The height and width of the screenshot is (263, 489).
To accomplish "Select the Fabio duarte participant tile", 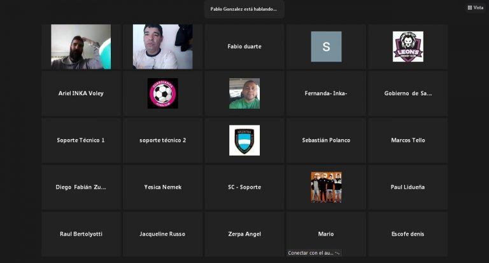I will 244,46.
